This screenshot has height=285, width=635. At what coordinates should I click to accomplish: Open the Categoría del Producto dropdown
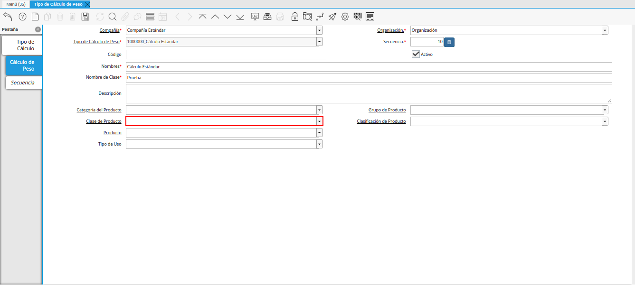tap(320, 110)
